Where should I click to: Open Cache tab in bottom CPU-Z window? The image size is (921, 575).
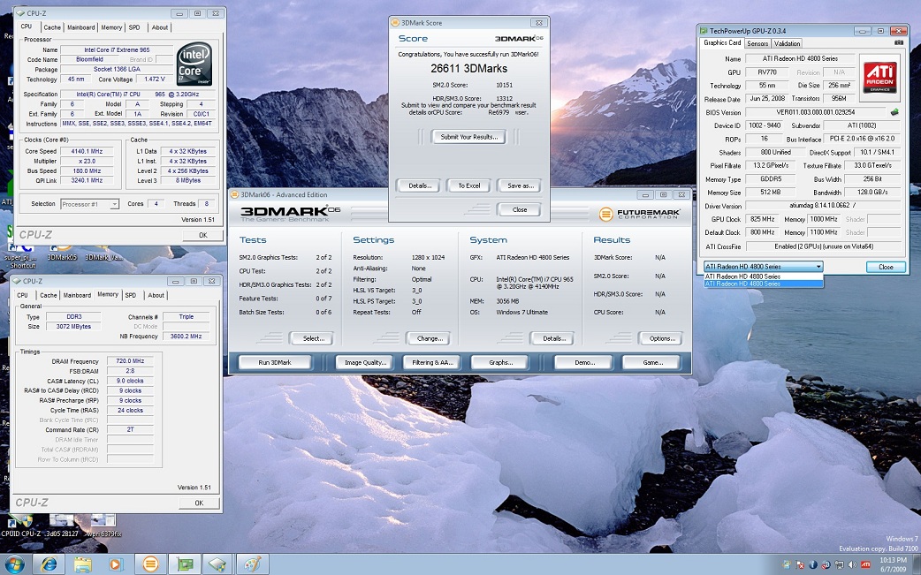coord(48,295)
